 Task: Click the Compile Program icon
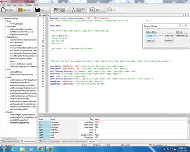56,10
